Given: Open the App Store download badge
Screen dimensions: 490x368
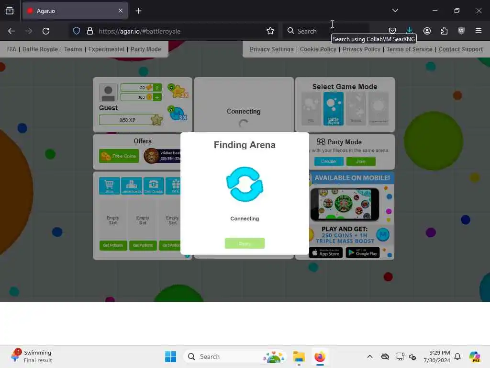Looking at the screenshot, I should coord(325,253).
